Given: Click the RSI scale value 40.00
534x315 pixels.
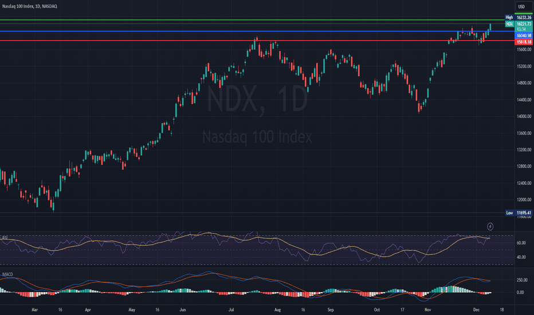Looking at the screenshot, I should coord(521,257).
